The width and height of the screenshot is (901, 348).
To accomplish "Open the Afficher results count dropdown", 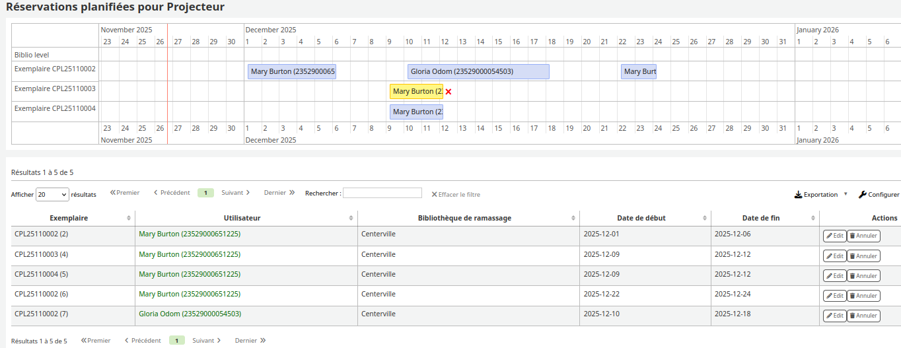I will tap(52, 195).
